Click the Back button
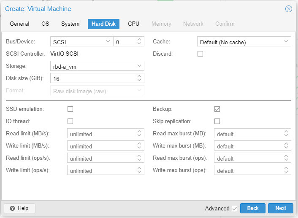 (253, 208)
